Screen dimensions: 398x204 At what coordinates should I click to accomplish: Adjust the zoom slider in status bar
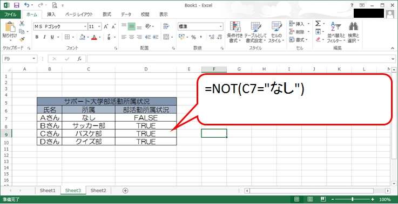click(x=352, y=199)
